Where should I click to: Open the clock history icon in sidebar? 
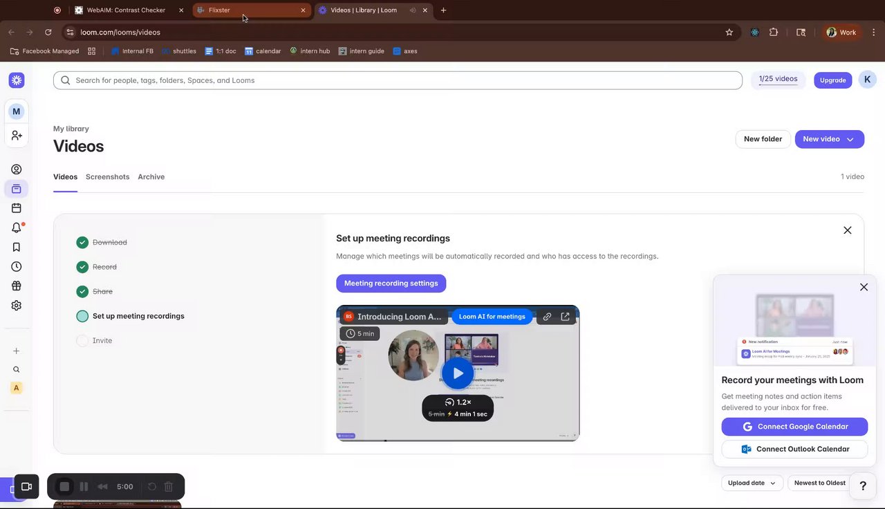coord(17,266)
